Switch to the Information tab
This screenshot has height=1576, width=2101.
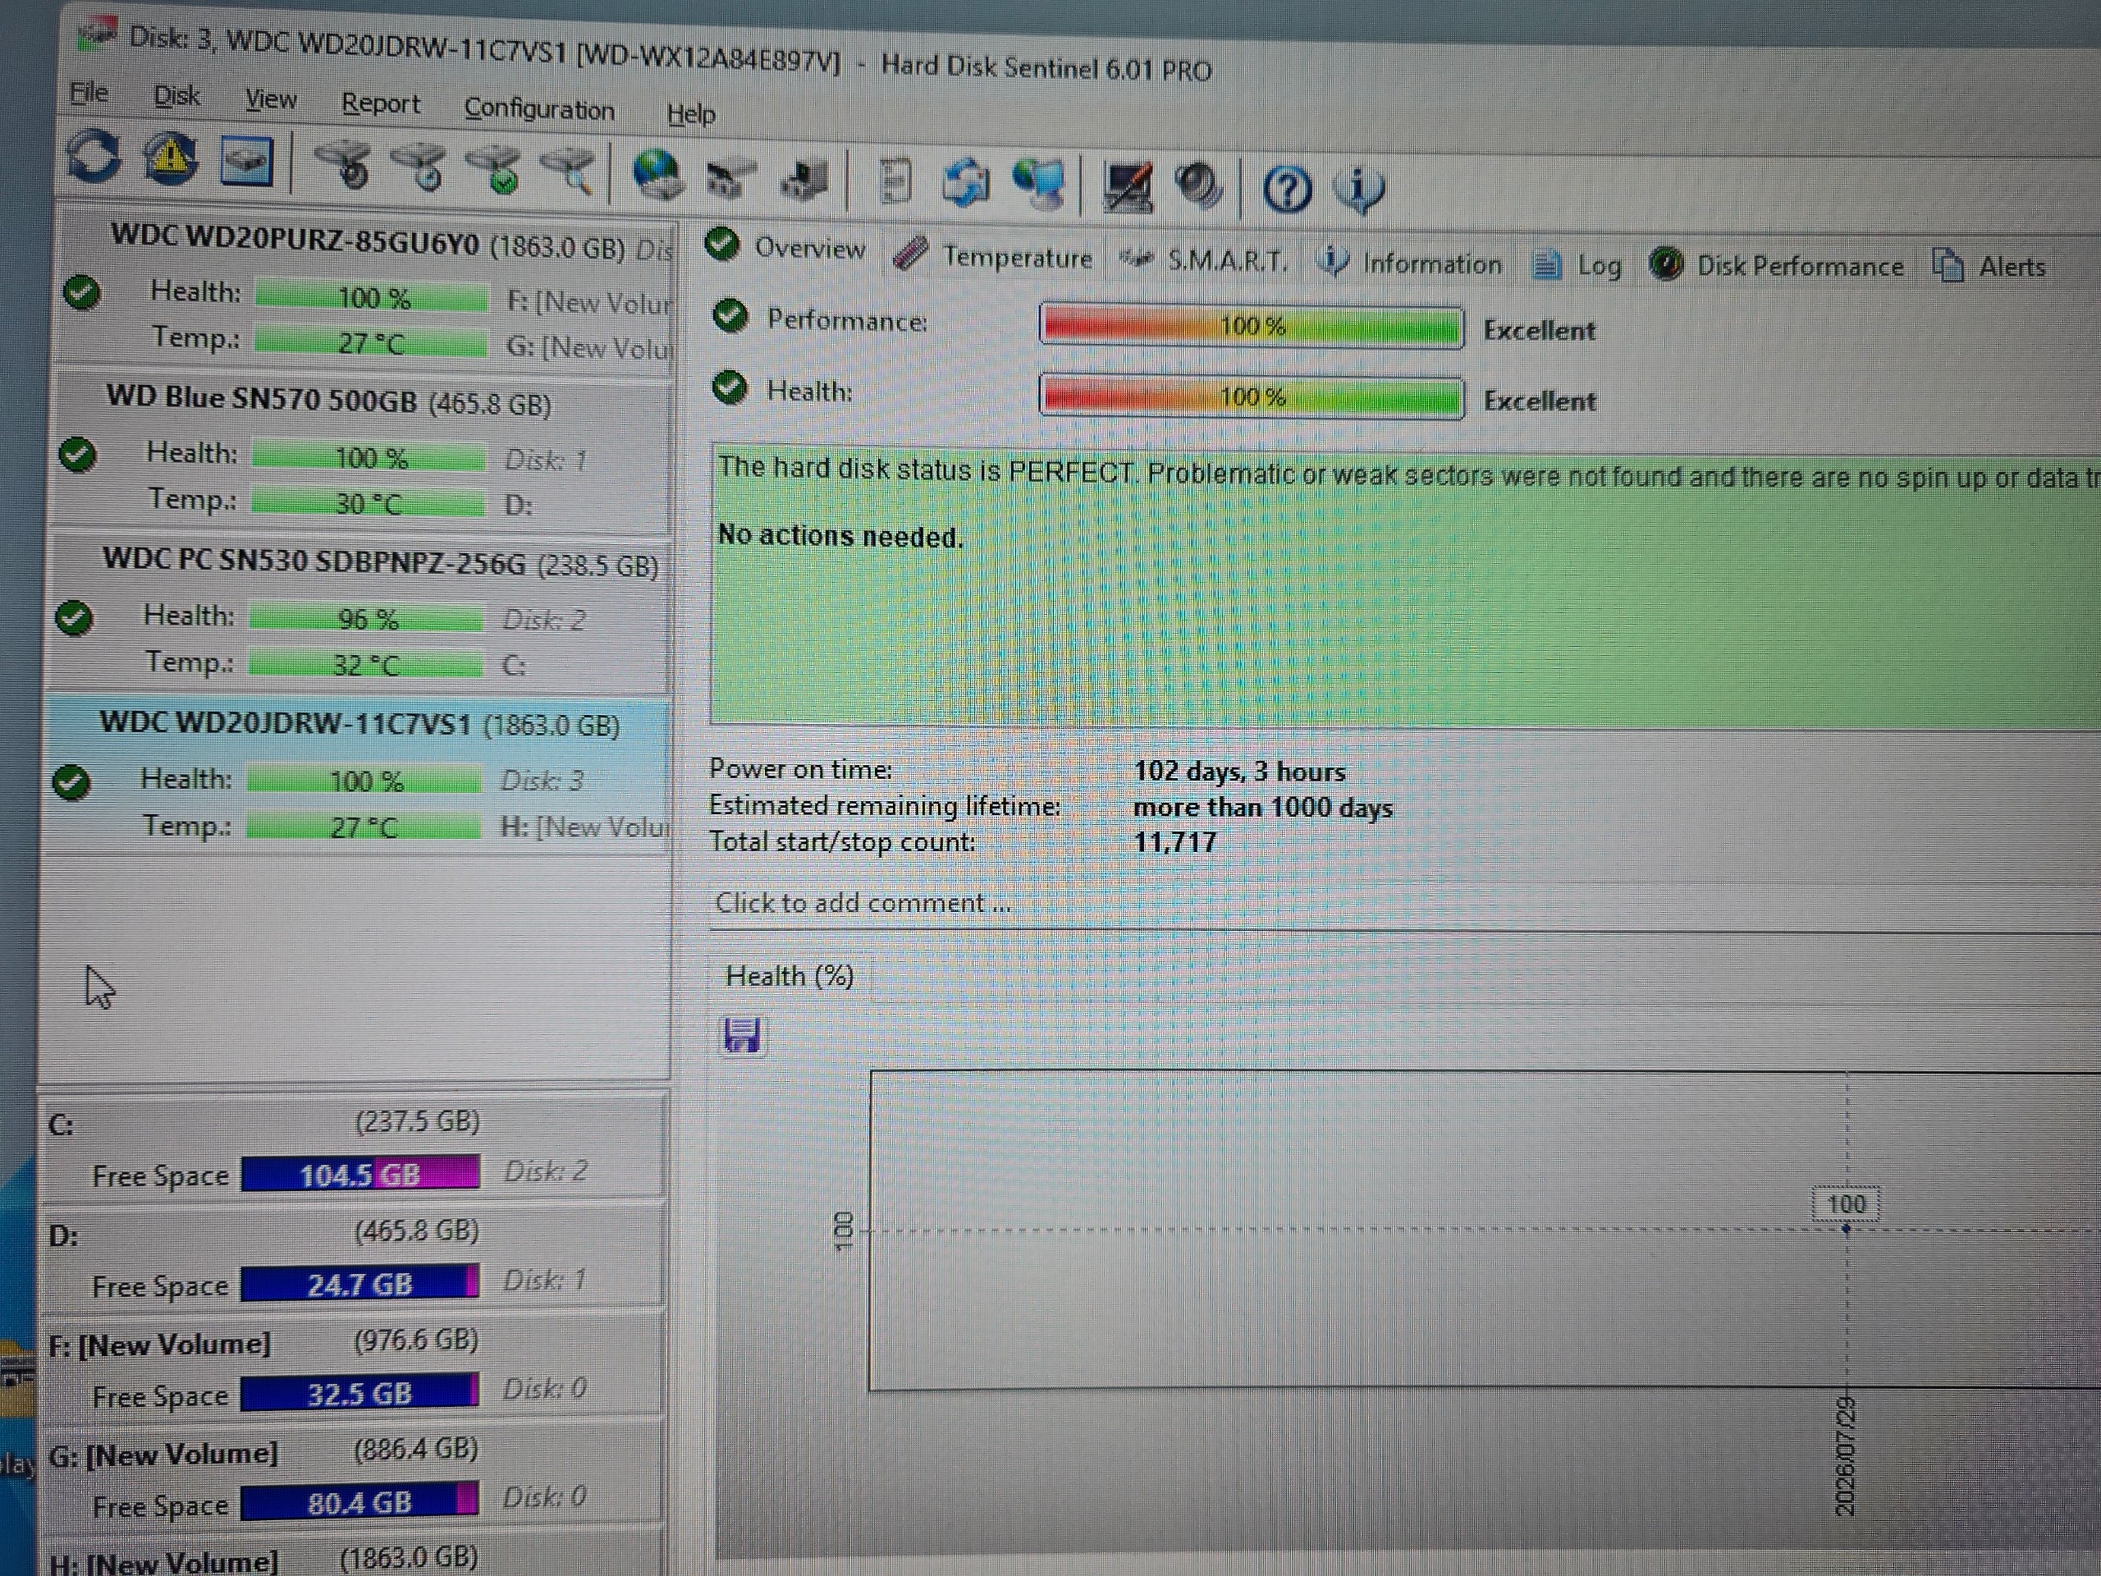[x=1409, y=262]
